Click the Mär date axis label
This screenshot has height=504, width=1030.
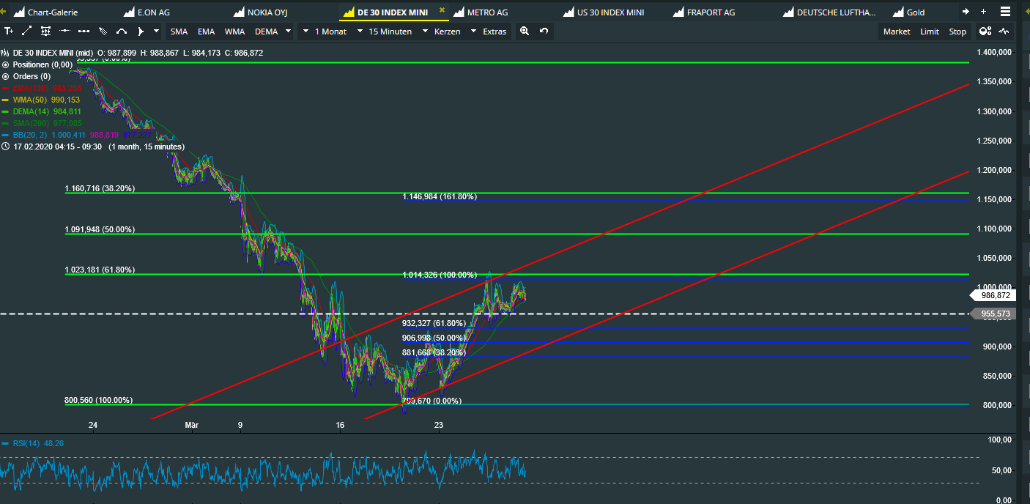192,425
